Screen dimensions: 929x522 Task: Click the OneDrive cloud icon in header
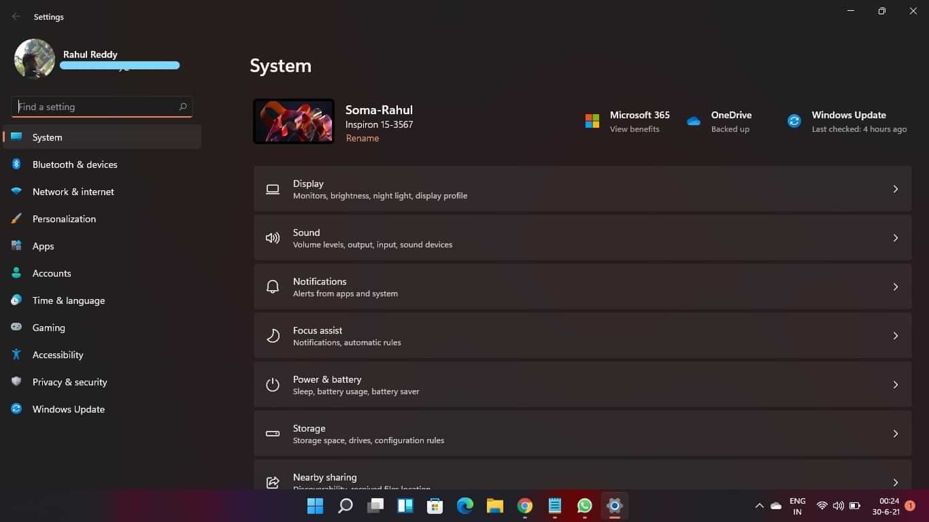(x=694, y=121)
